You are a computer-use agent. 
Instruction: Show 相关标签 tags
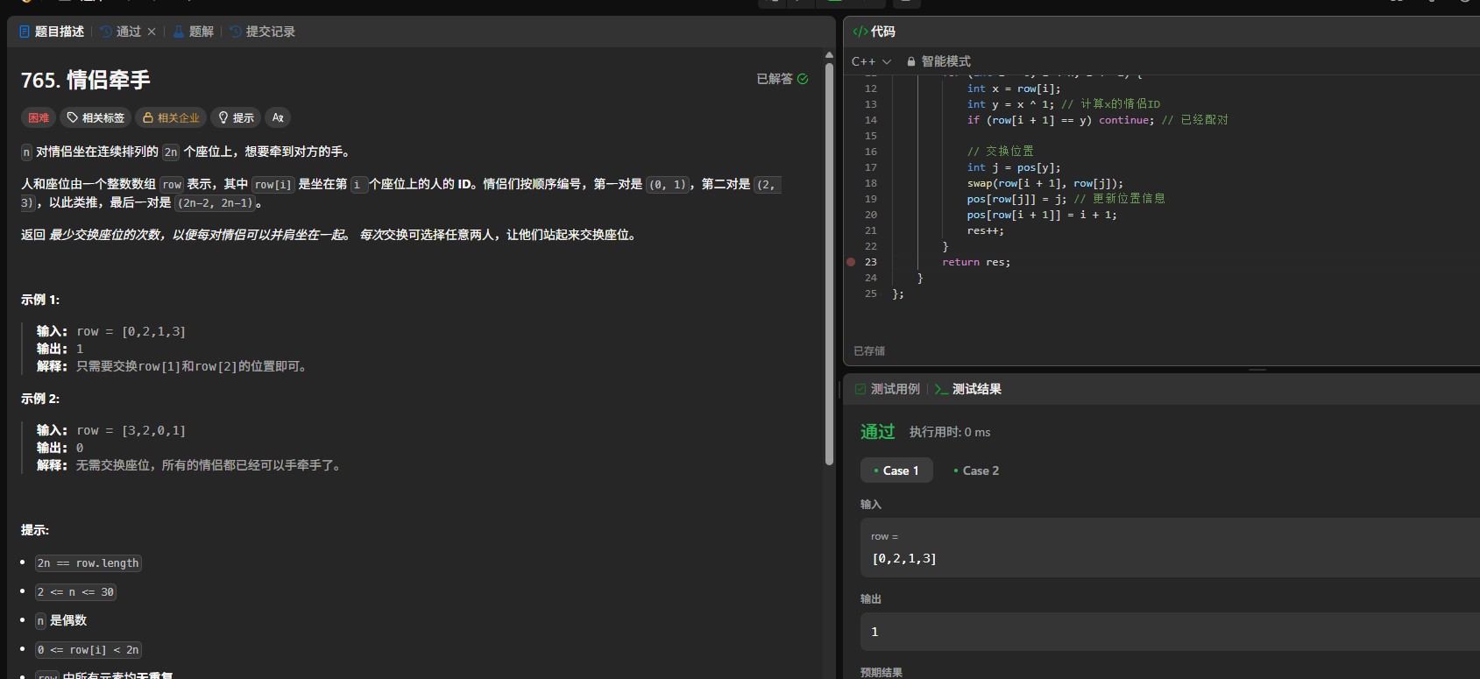pyautogui.click(x=96, y=117)
